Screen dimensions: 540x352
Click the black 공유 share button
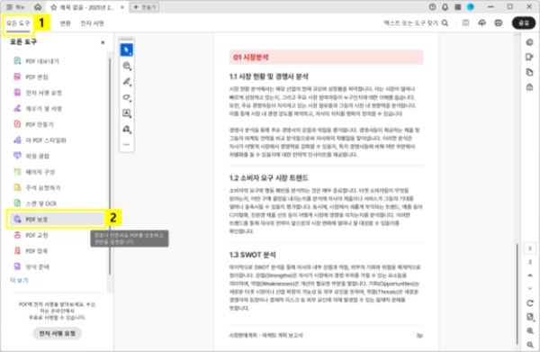coord(524,23)
